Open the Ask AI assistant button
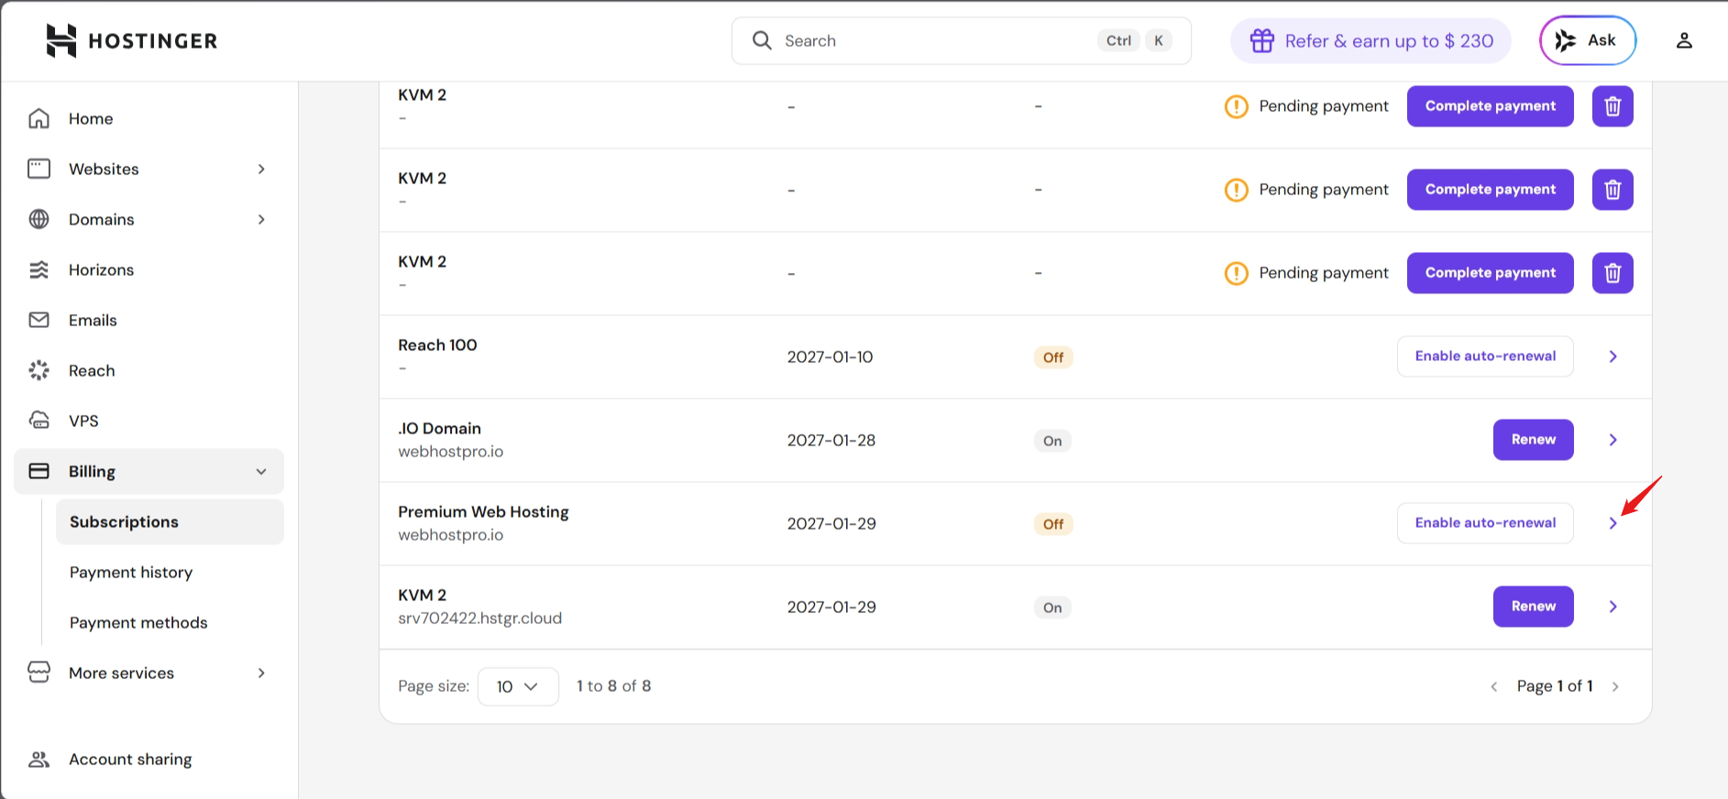1728x799 pixels. pyautogui.click(x=1588, y=40)
